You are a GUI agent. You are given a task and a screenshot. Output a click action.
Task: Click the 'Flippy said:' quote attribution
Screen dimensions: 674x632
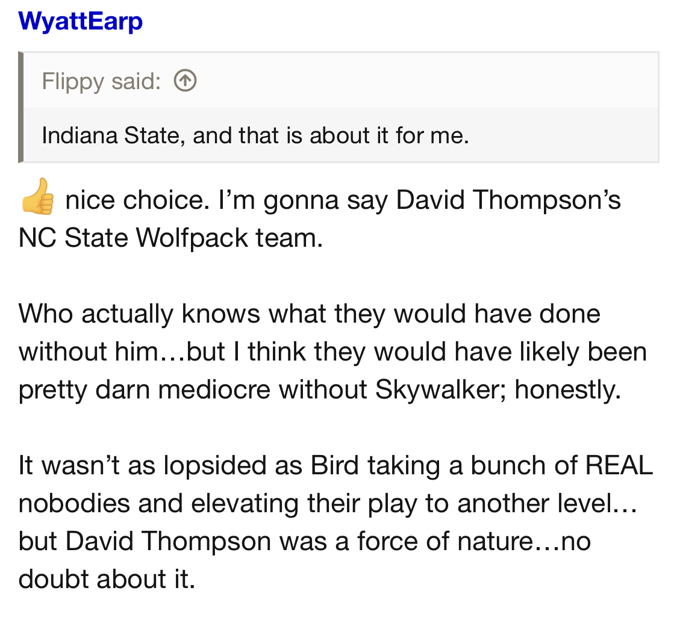(x=101, y=81)
